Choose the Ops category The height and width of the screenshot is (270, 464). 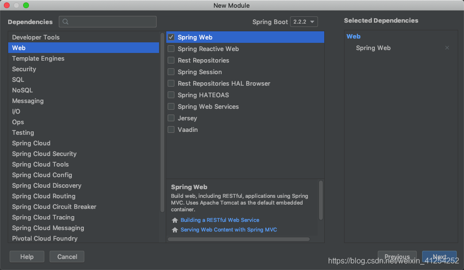click(84, 122)
